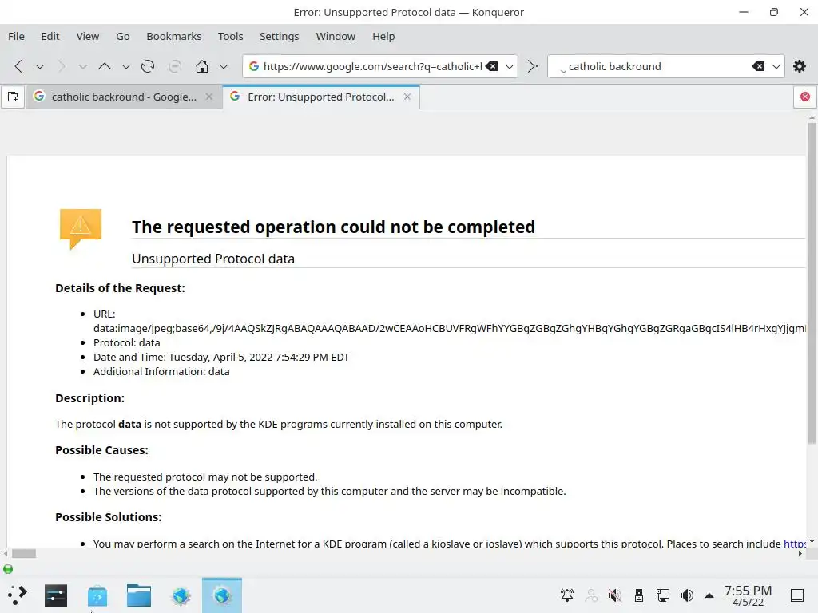This screenshot has height=613, width=818.
Task: Click the scroll-down arrow of vertical scrollbar
Action: pos(812,541)
